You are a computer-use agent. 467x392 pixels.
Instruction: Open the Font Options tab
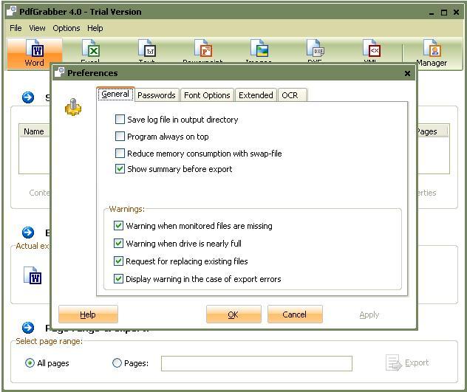tap(207, 95)
